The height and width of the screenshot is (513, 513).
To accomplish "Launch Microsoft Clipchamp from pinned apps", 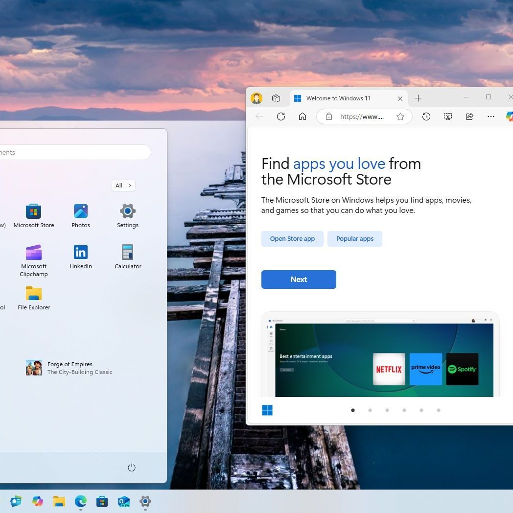I will click(x=34, y=261).
